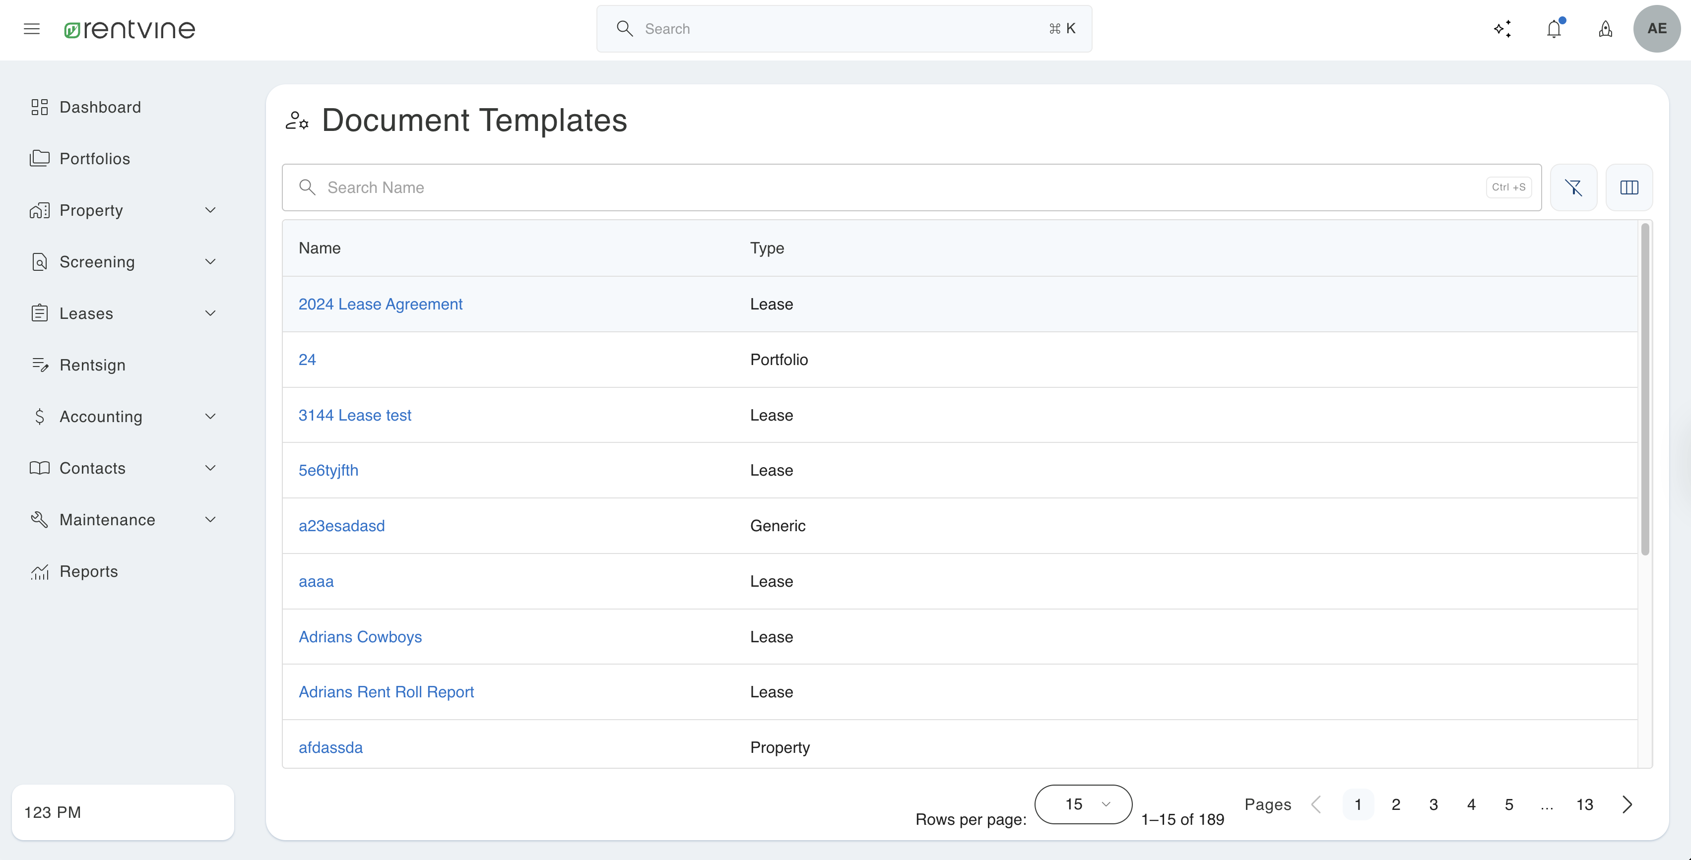
Task: Open 3144 Lease test template
Action: point(354,415)
